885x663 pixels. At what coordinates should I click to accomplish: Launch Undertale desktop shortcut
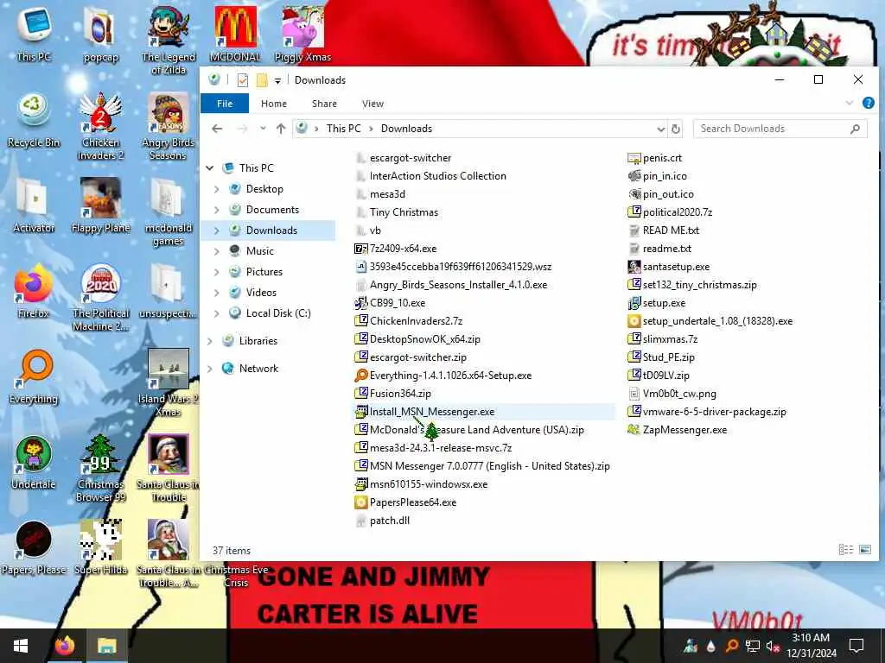coord(34,463)
